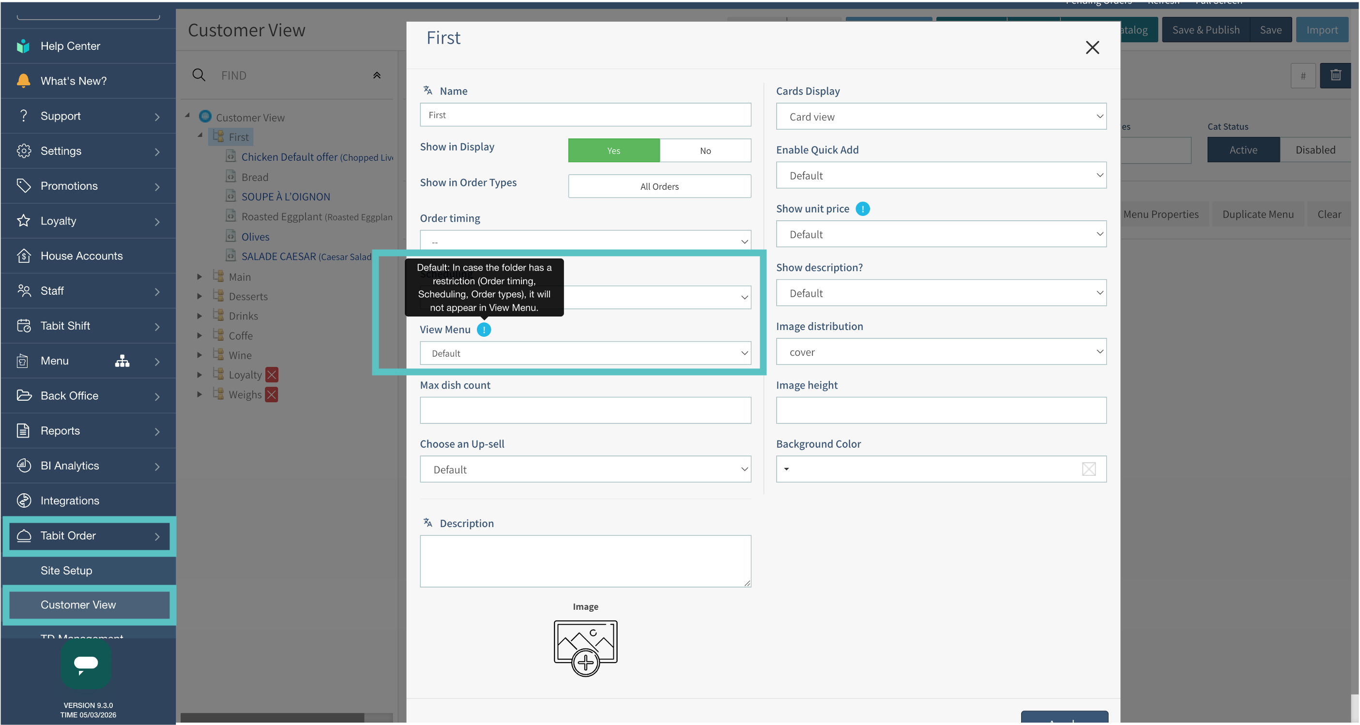
Task: Open the Image distribution dropdown
Action: pos(941,352)
